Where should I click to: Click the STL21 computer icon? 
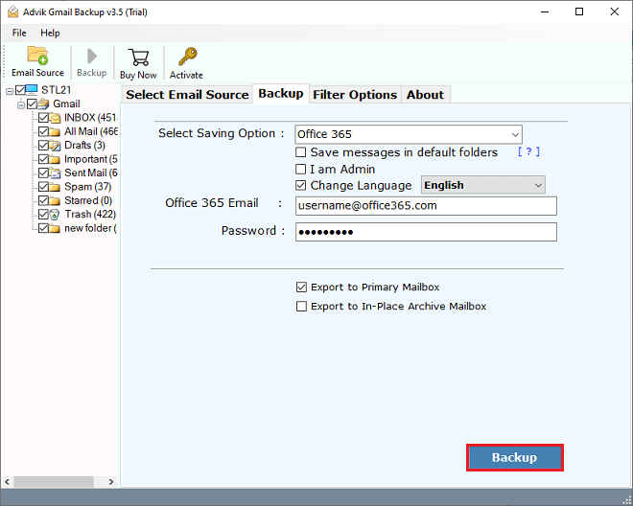[32, 89]
